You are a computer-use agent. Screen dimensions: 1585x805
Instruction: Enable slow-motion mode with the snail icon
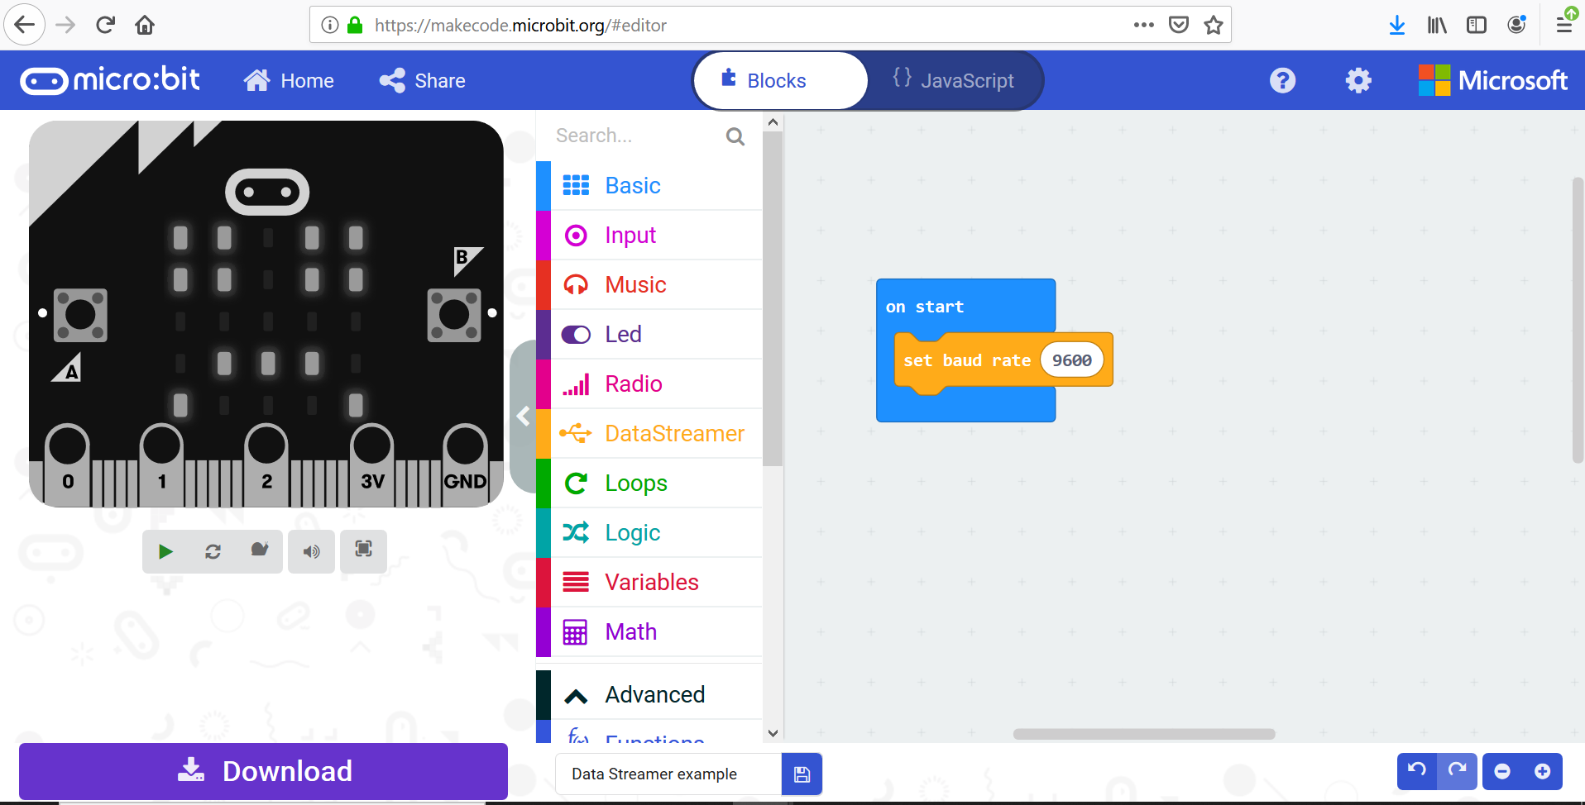pyautogui.click(x=260, y=551)
